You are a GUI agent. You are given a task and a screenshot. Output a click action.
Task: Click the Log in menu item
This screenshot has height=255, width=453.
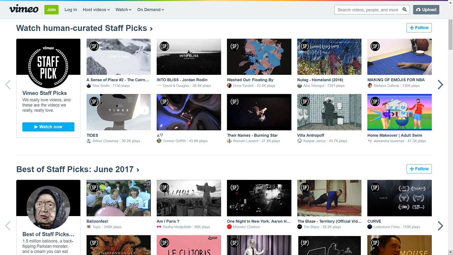click(71, 10)
